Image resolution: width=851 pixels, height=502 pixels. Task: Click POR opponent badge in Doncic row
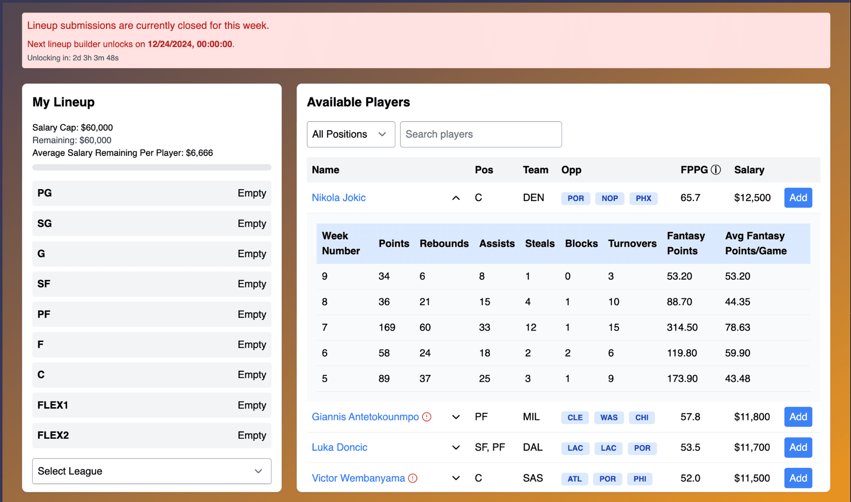(642, 448)
